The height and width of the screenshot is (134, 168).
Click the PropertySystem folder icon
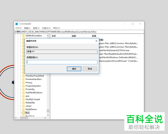23,86
